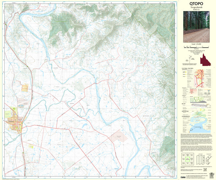Click the maroon Queensland locator map
Viewport: 216px width, 180px height.
pyautogui.click(x=205, y=60)
